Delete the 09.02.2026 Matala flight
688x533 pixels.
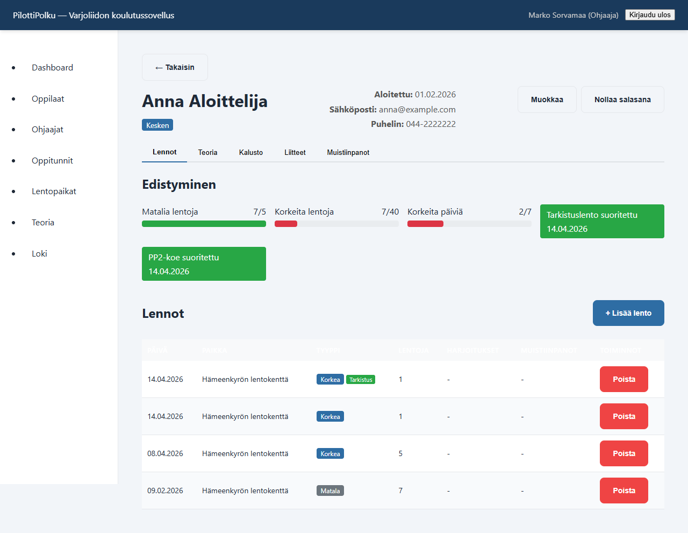(623, 491)
